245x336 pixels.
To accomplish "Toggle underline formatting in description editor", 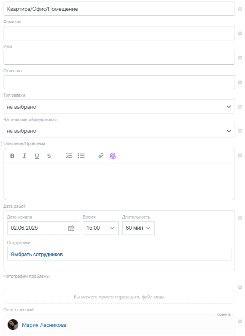I will click(x=37, y=156).
